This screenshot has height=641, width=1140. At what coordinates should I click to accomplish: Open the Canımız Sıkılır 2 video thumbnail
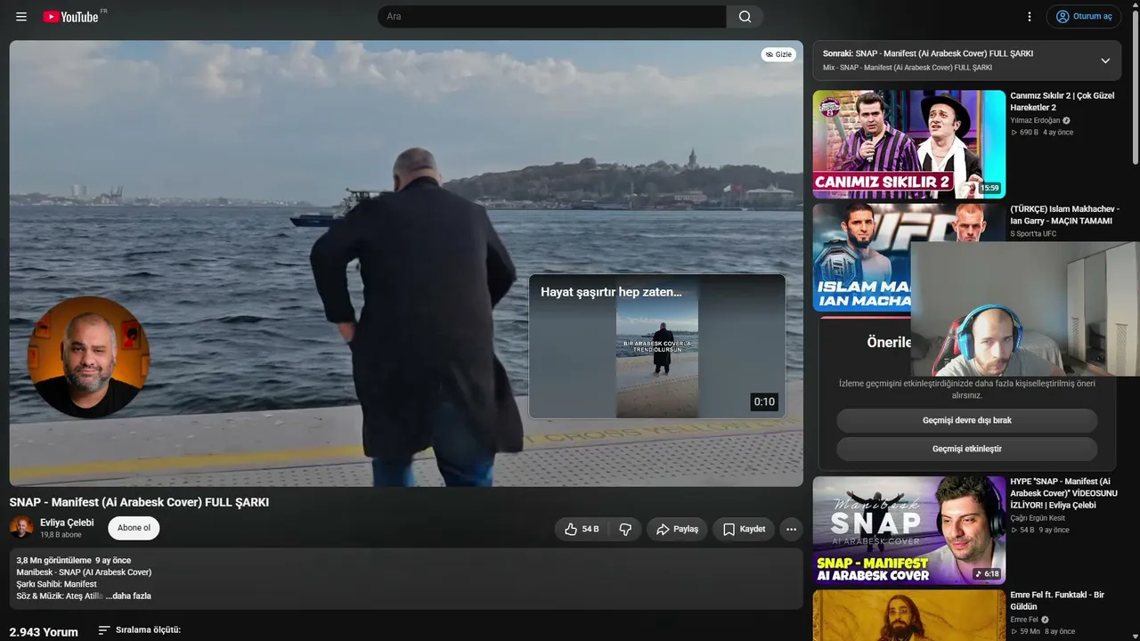click(x=908, y=144)
